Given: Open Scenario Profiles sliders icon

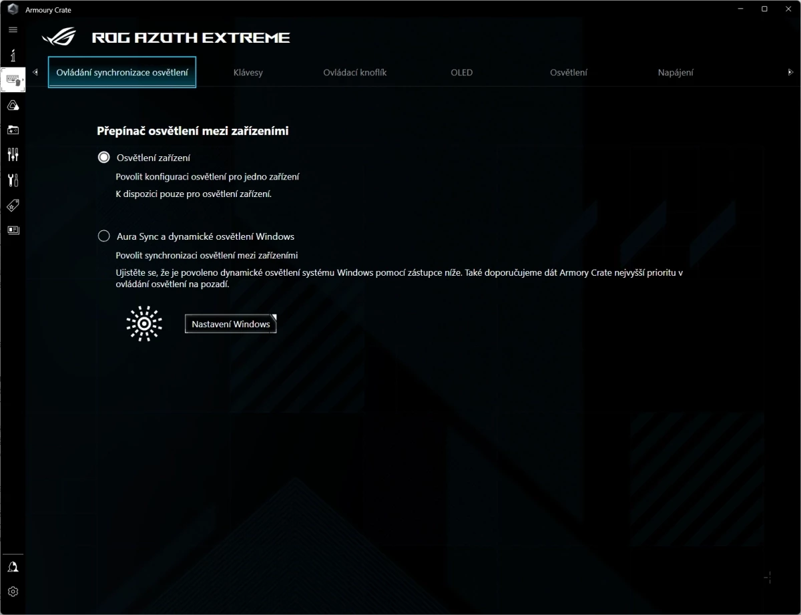Looking at the screenshot, I should [13, 155].
